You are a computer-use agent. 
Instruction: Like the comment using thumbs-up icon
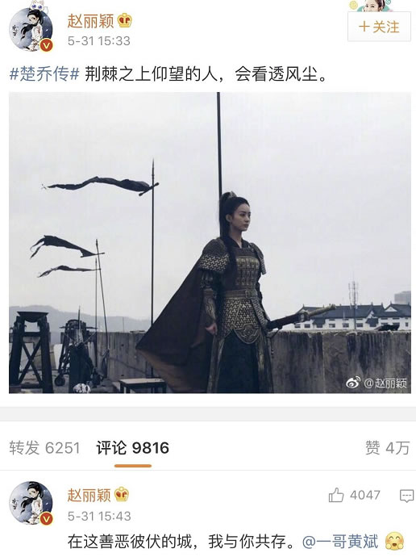(x=336, y=495)
